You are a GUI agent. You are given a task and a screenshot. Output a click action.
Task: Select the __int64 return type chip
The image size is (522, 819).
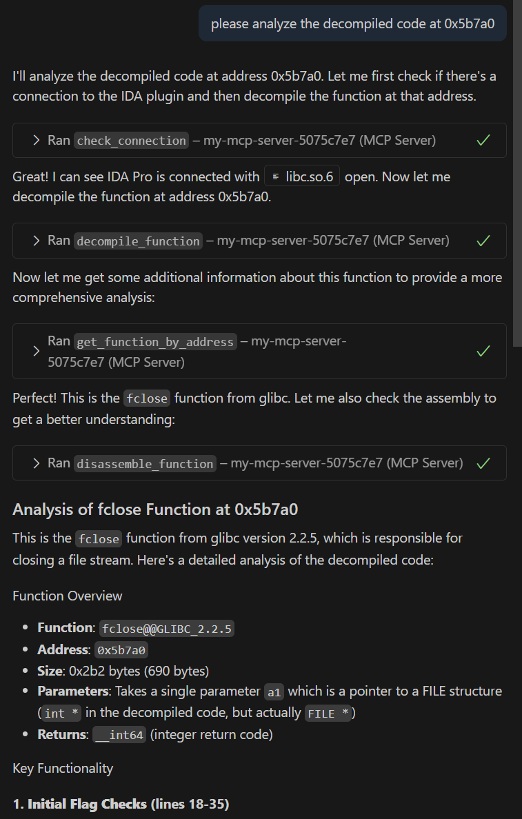point(119,735)
